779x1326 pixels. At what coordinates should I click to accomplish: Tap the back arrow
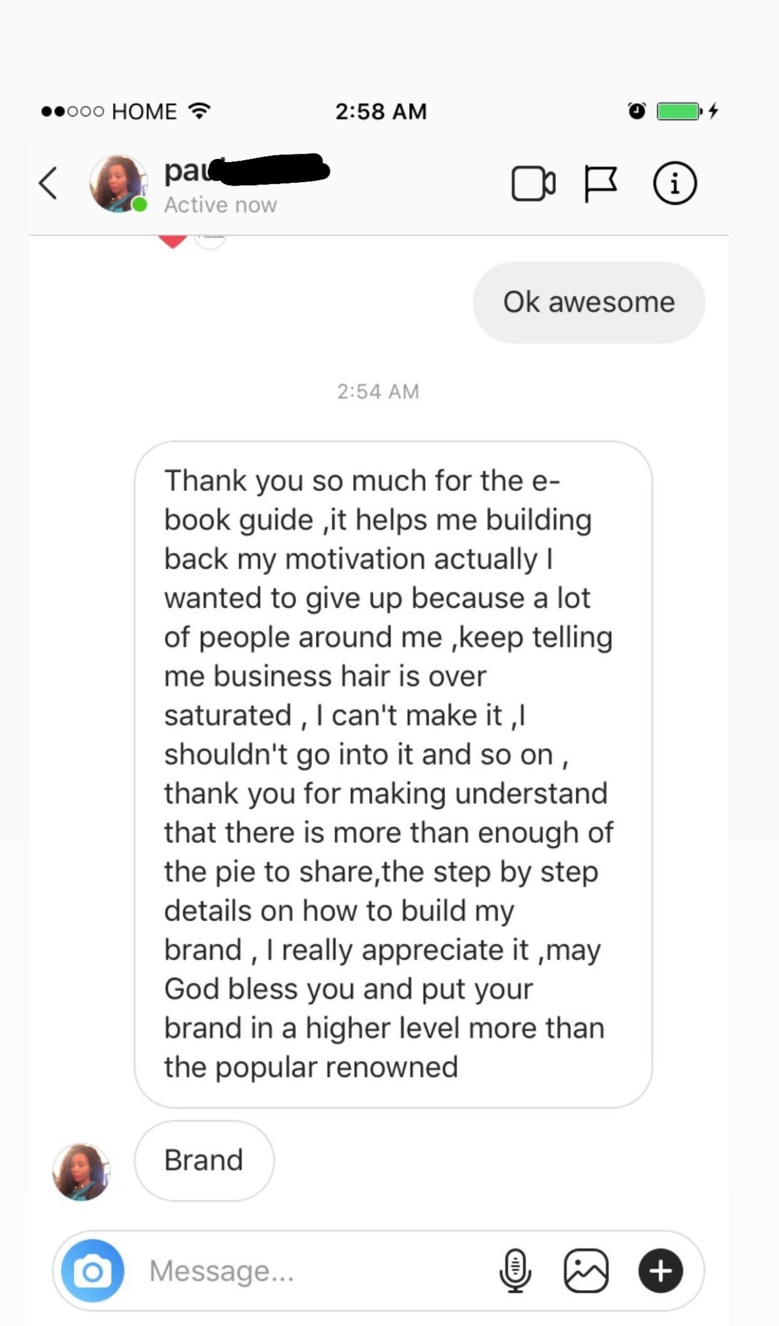point(49,183)
